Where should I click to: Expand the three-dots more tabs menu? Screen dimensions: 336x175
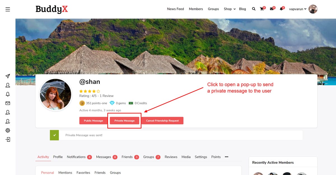point(227,157)
